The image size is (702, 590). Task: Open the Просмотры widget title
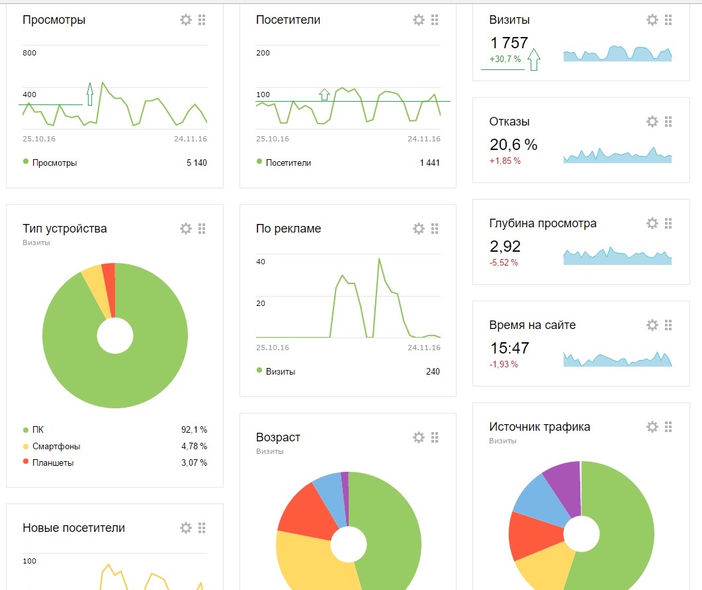pos(54,20)
